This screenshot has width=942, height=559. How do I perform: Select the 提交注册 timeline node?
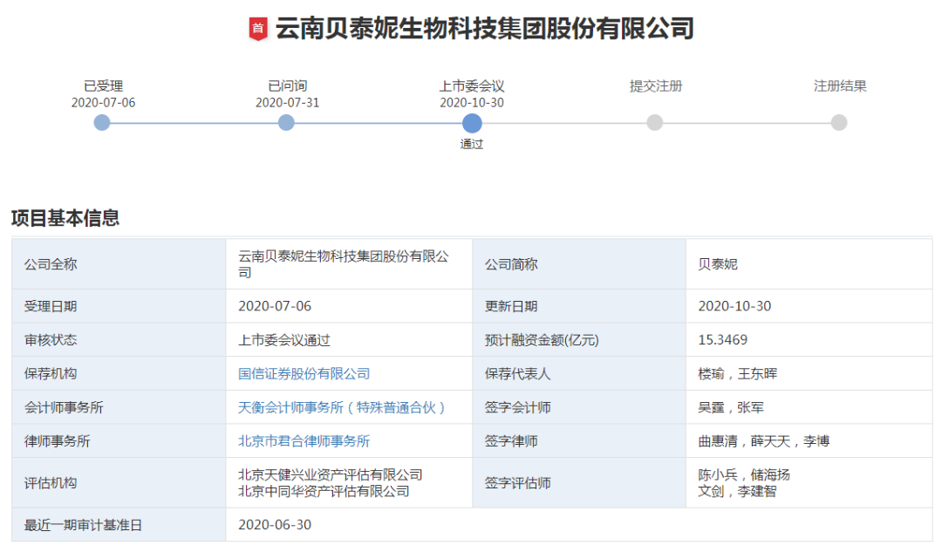[655, 123]
